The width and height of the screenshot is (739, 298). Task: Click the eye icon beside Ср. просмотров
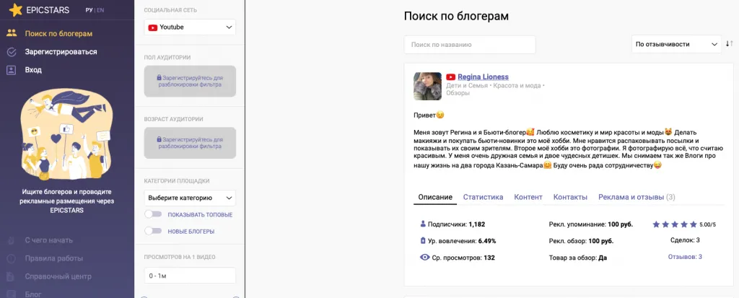click(x=424, y=258)
